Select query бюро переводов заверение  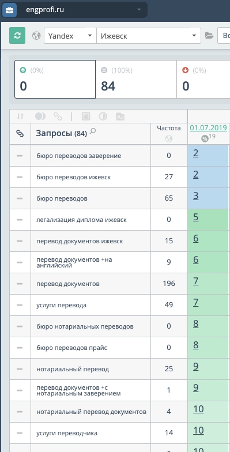click(78, 156)
